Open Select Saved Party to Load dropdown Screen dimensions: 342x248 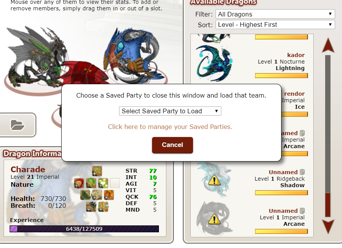(x=170, y=111)
